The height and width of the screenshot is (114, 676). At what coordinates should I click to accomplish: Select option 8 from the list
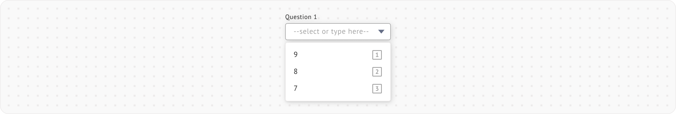(296, 72)
